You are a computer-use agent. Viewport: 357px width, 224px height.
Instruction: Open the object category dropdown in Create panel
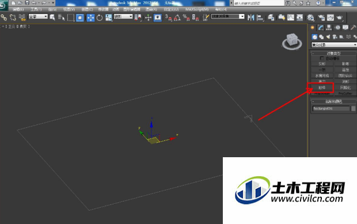coord(334,45)
